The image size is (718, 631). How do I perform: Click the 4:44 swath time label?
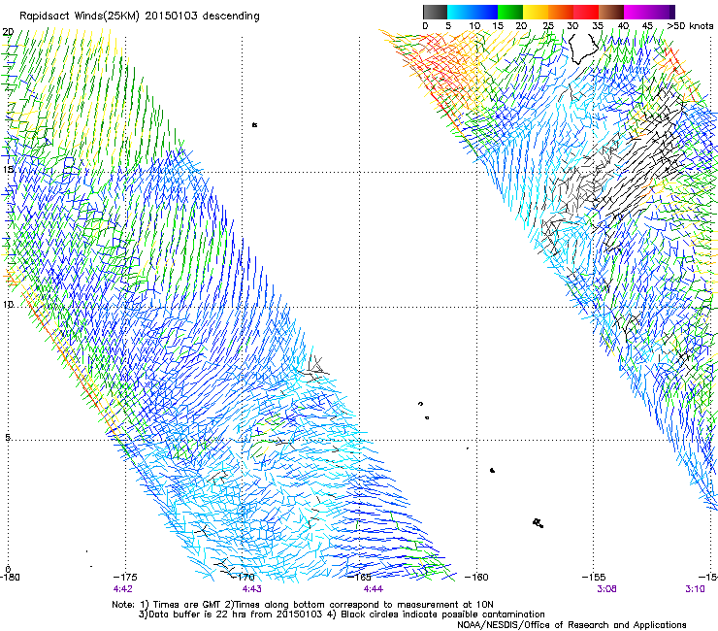374,589
